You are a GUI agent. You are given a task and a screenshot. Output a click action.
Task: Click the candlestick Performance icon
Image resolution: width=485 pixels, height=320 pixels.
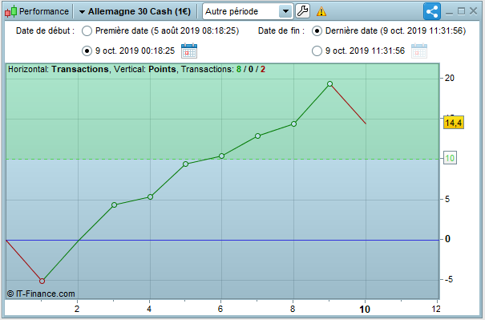tap(11, 11)
